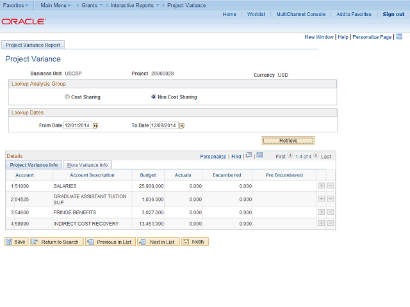The height and width of the screenshot is (307, 410).
Task: Click the http icon beside Personalize Page
Action: click(x=398, y=37)
